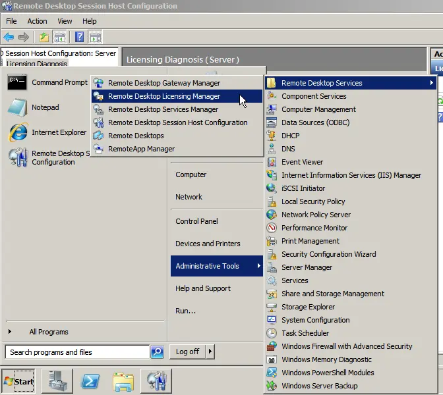Click the Event Viewer icon
Viewport: 443px width, 395px height.
pos(272,162)
